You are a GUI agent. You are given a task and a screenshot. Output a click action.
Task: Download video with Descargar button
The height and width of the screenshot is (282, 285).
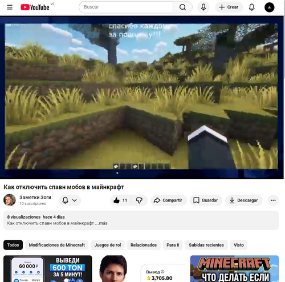click(x=244, y=200)
